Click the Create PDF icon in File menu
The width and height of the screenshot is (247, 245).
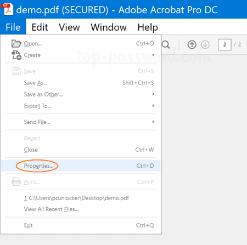pyautogui.click(x=16, y=55)
